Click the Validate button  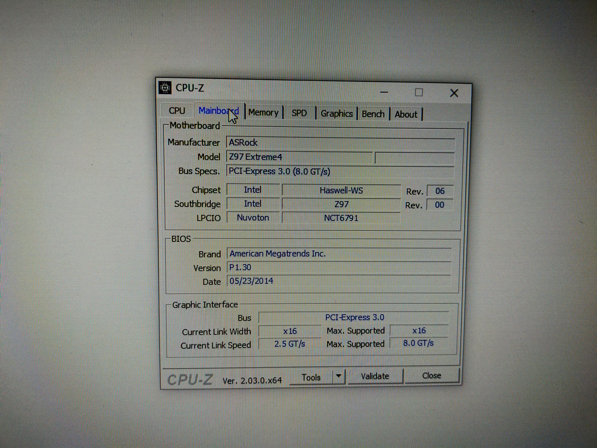(375, 376)
